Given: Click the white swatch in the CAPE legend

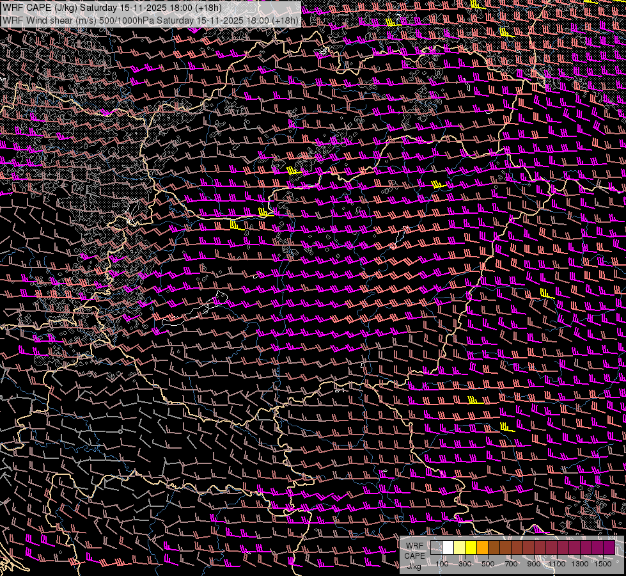Looking at the screenshot, I should tap(448, 547).
